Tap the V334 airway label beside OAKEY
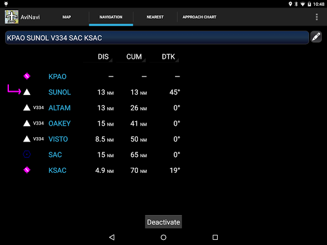 [38, 123]
